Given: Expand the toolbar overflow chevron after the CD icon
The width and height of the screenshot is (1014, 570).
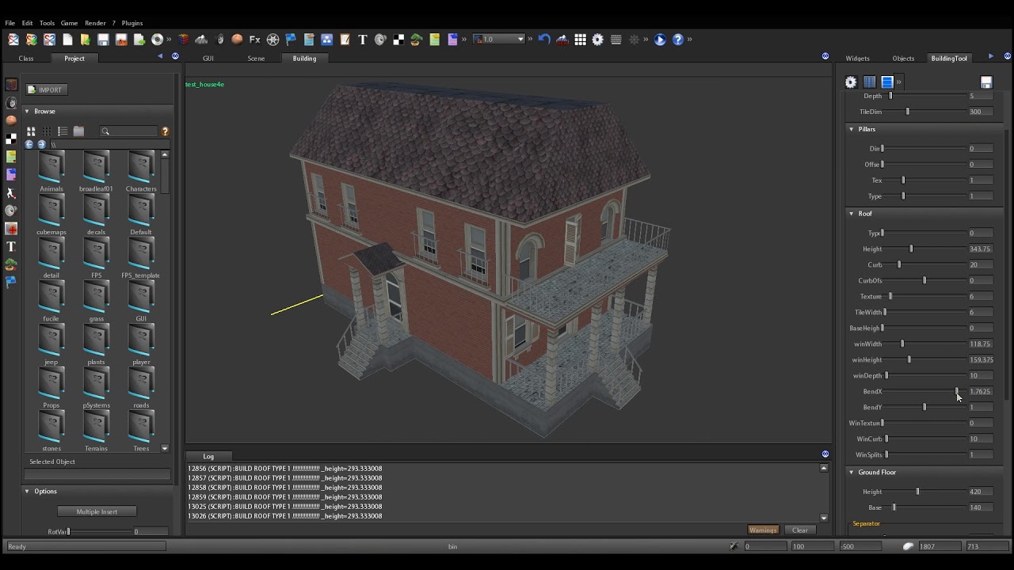Looking at the screenshot, I should (x=169, y=40).
